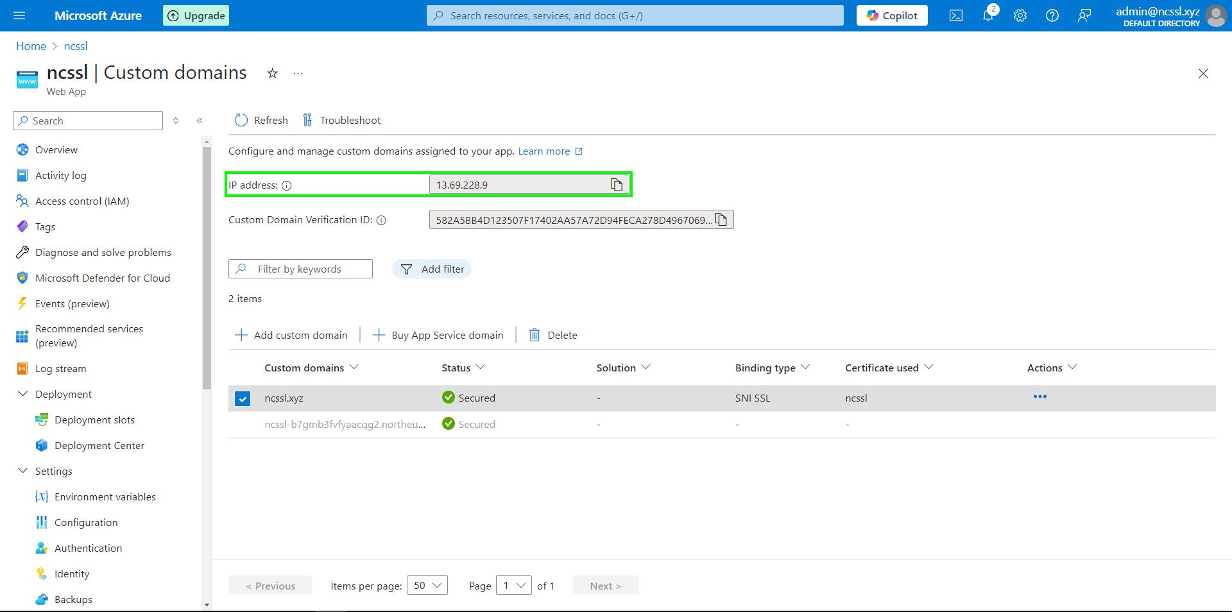Collapse the Settings section

pos(23,471)
